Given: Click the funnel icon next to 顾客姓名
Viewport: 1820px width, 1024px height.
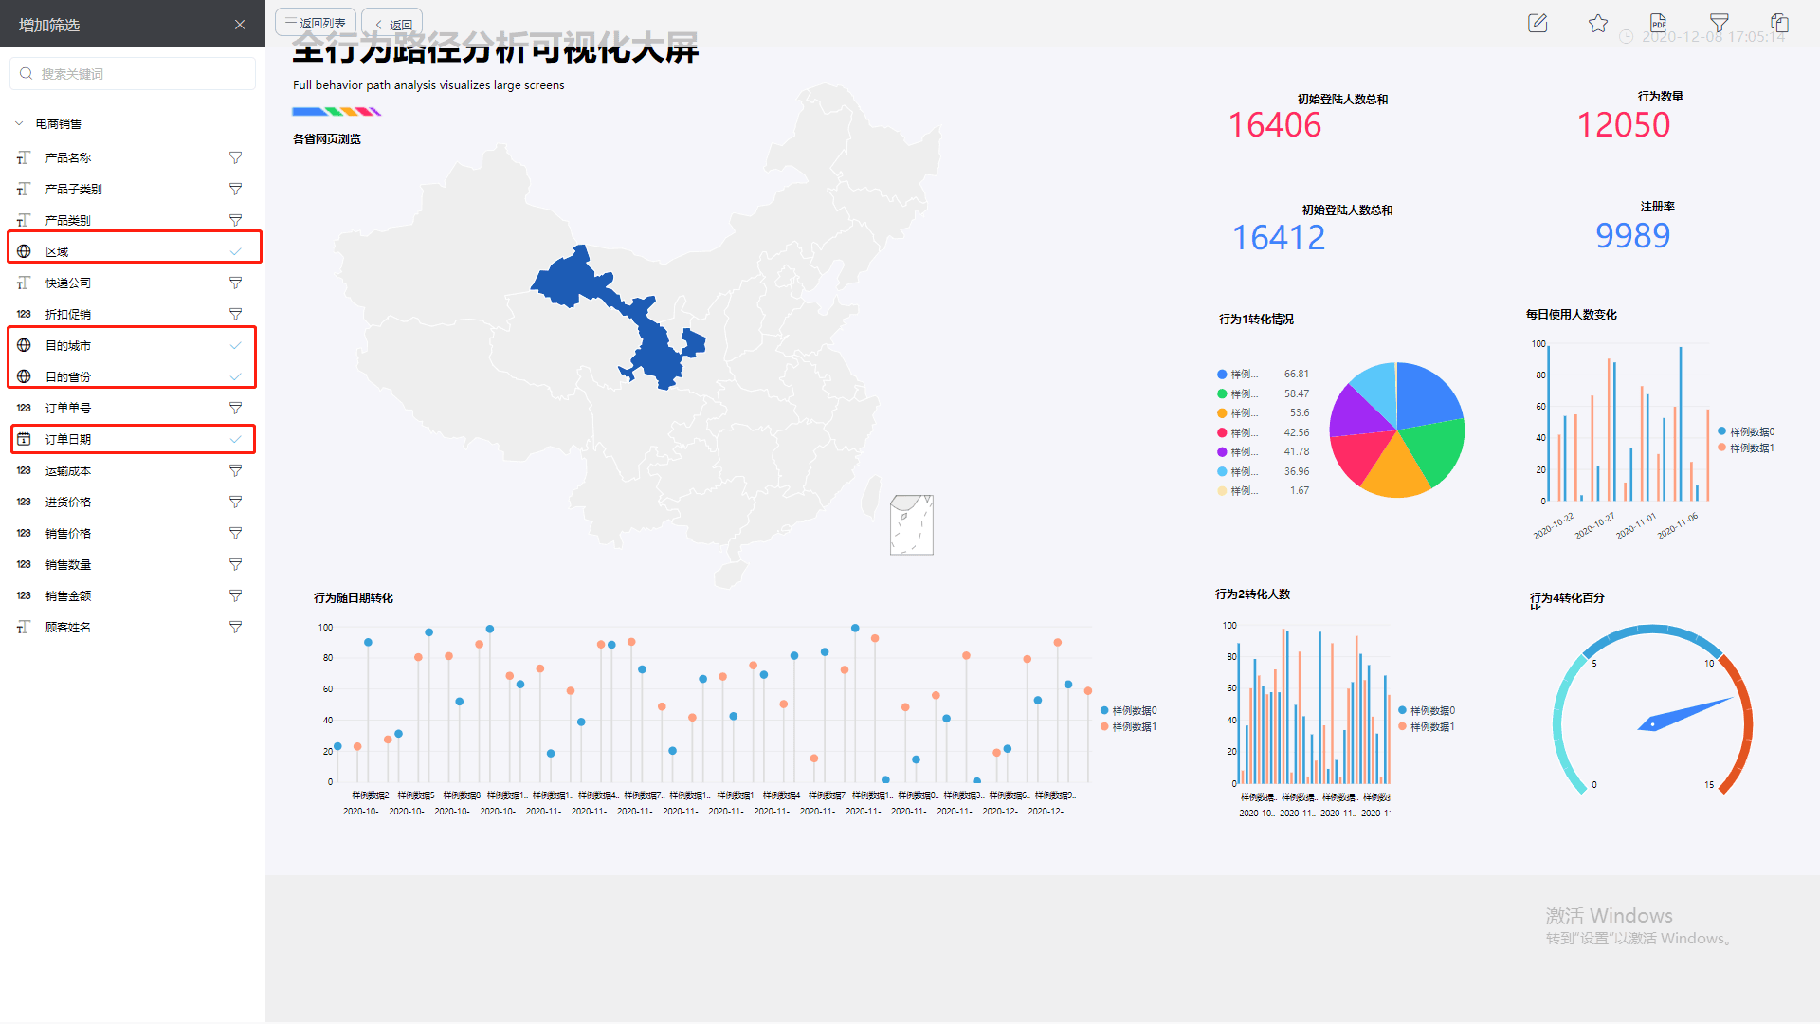Looking at the screenshot, I should [x=235, y=627].
